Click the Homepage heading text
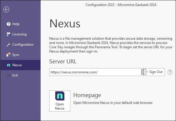 [87, 95]
